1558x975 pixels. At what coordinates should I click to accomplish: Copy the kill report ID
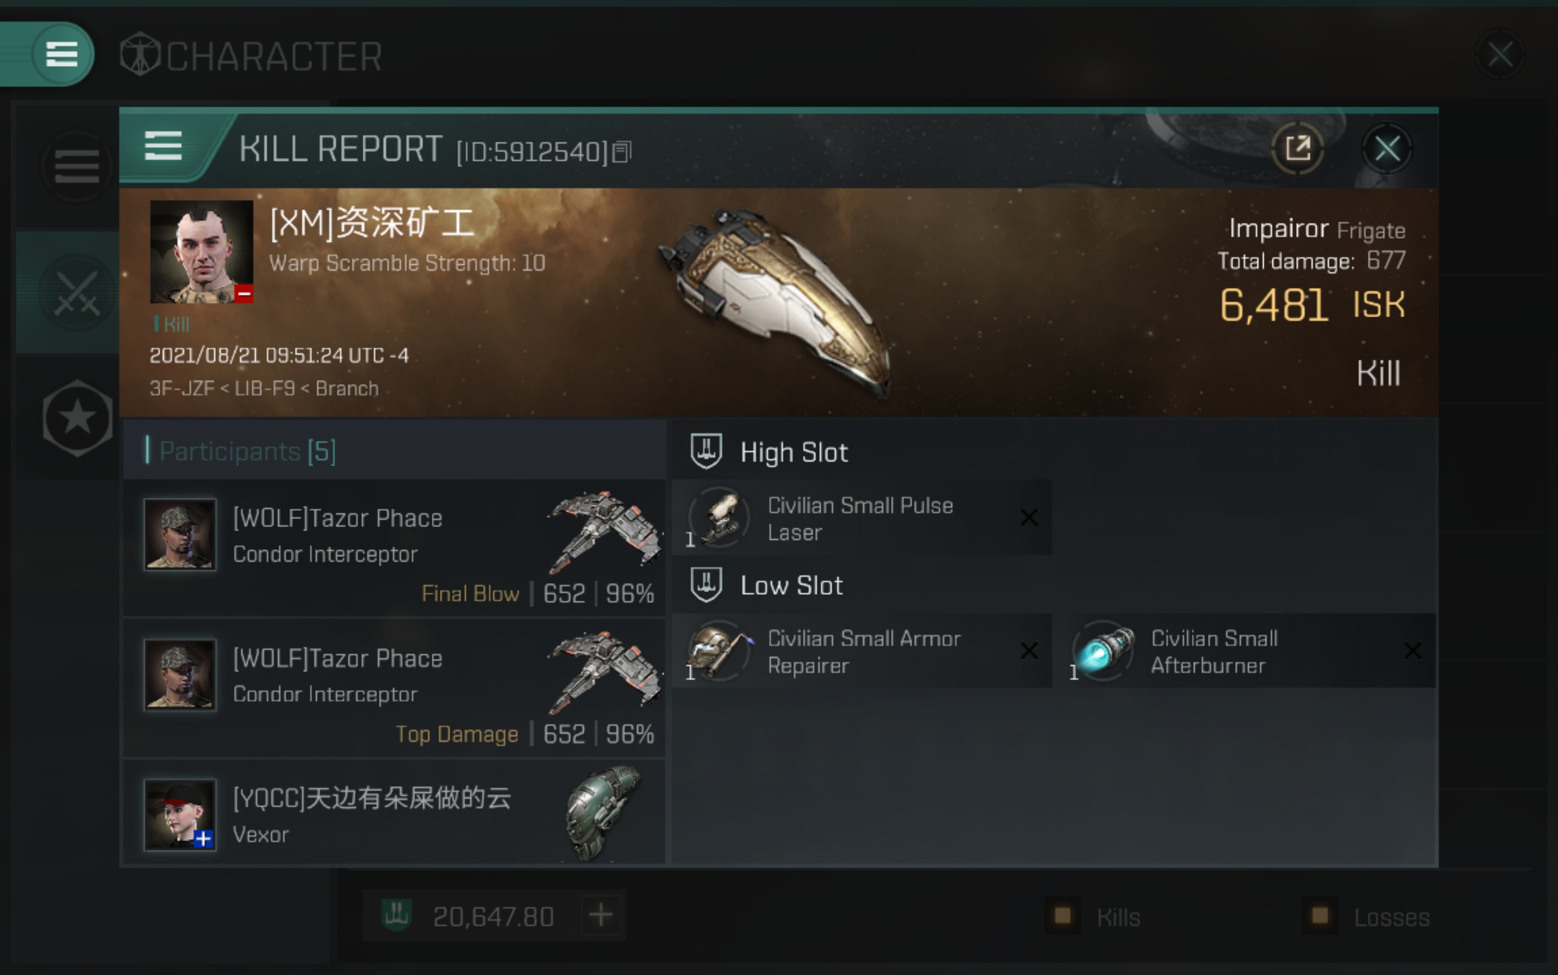coord(622,153)
